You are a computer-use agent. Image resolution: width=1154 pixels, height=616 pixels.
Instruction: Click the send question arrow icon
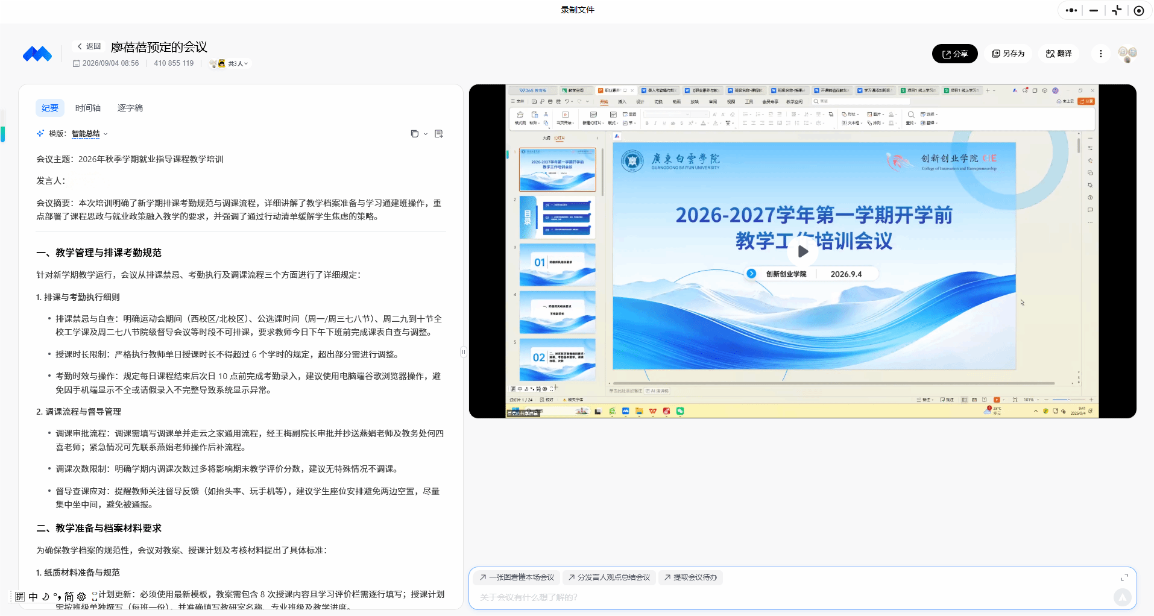(x=1122, y=597)
